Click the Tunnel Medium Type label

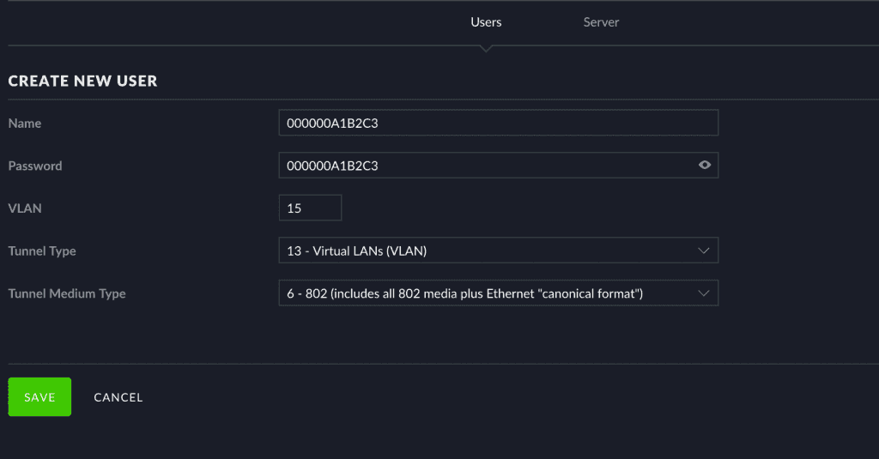[67, 293]
